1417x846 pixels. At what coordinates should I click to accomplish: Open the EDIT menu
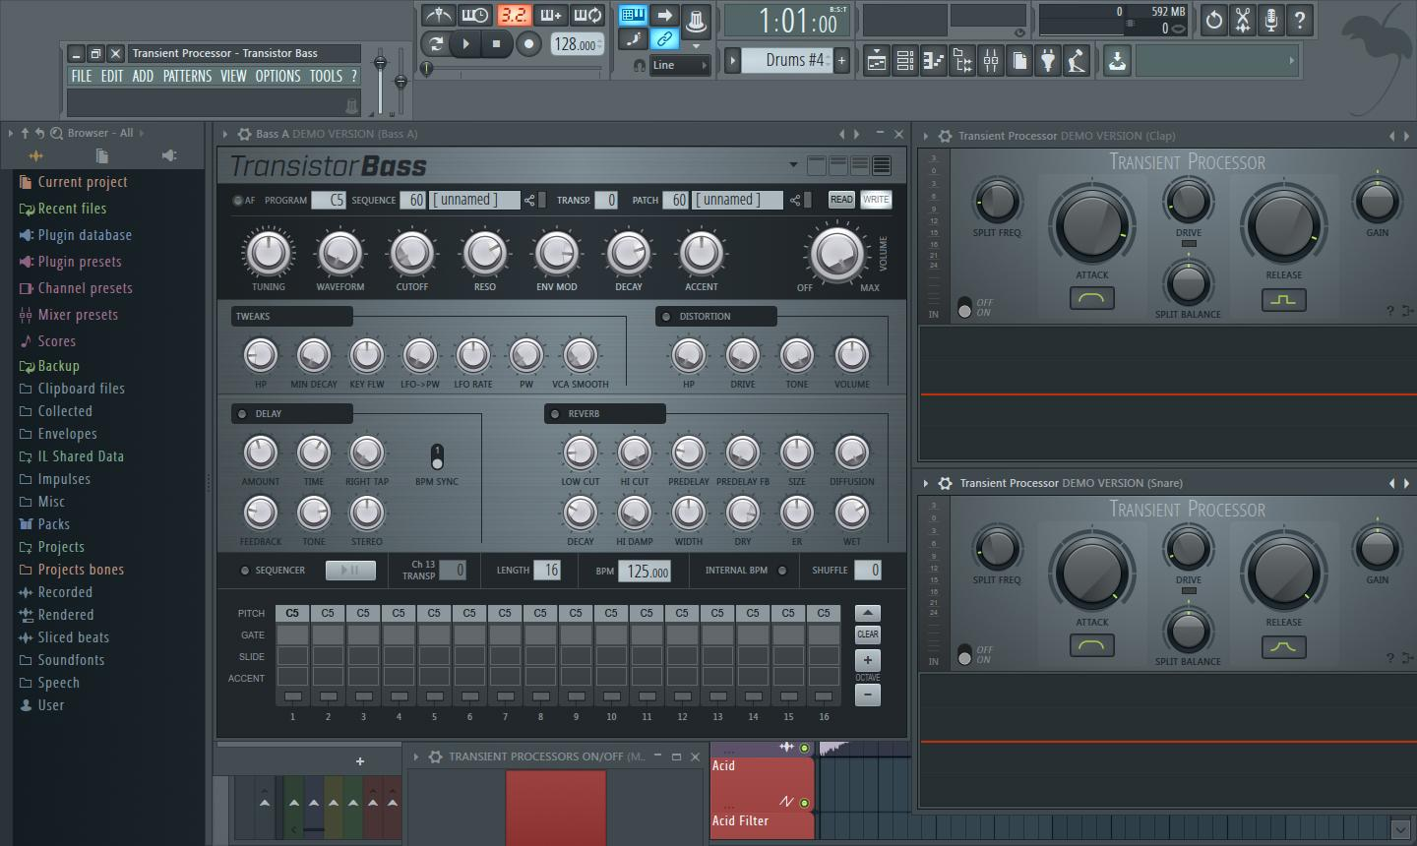pyautogui.click(x=112, y=76)
